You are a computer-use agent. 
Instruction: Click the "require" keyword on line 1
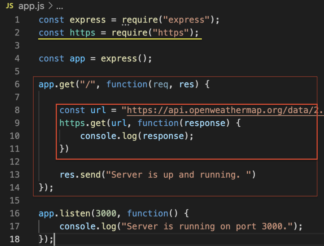140,20
